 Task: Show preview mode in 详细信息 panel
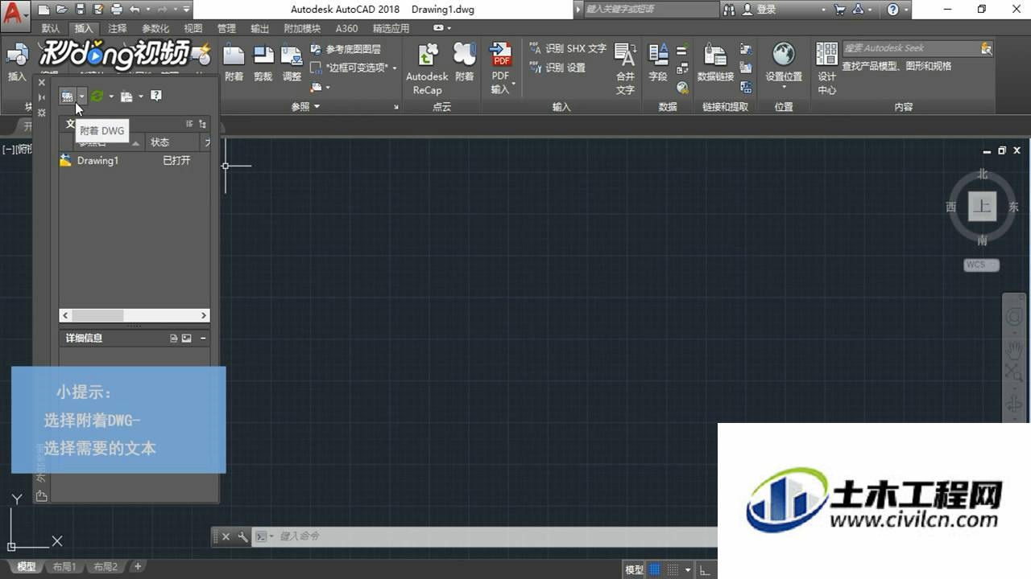[x=187, y=339]
